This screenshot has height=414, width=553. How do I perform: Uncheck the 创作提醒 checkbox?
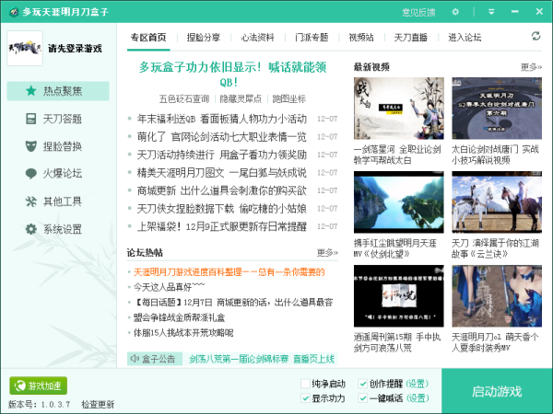[x=362, y=384]
